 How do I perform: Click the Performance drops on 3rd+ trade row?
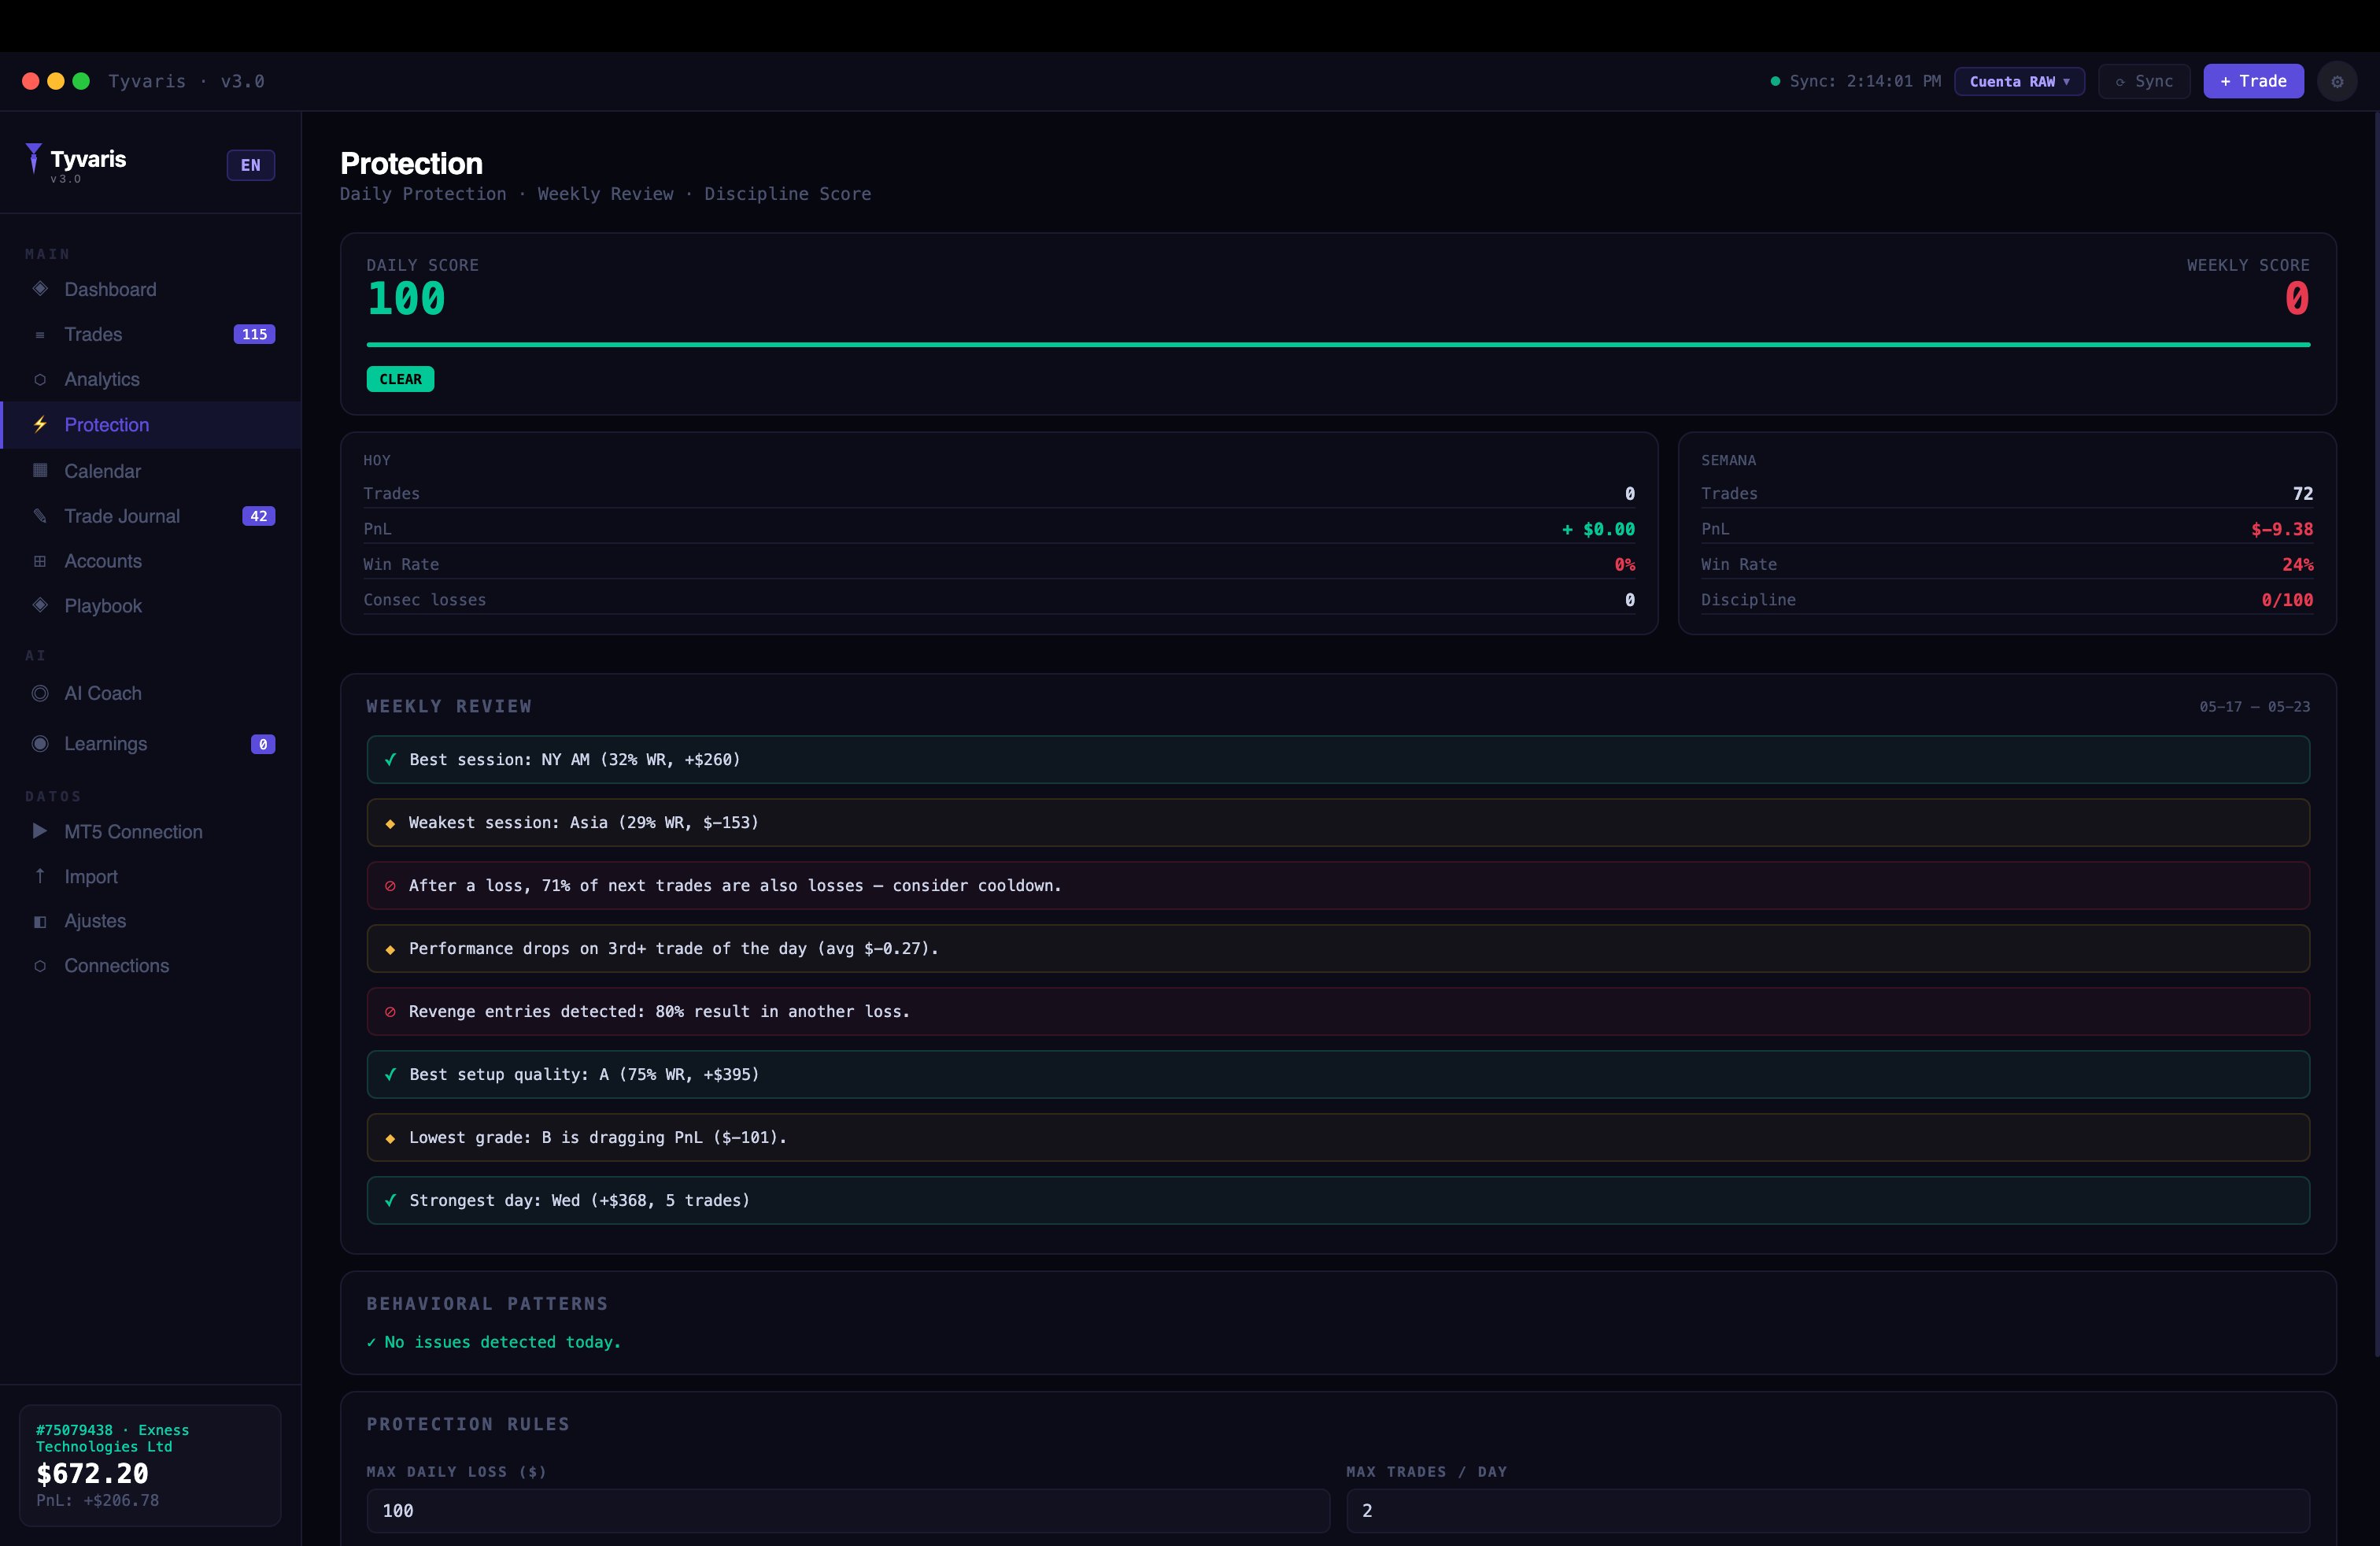tap(1338, 949)
